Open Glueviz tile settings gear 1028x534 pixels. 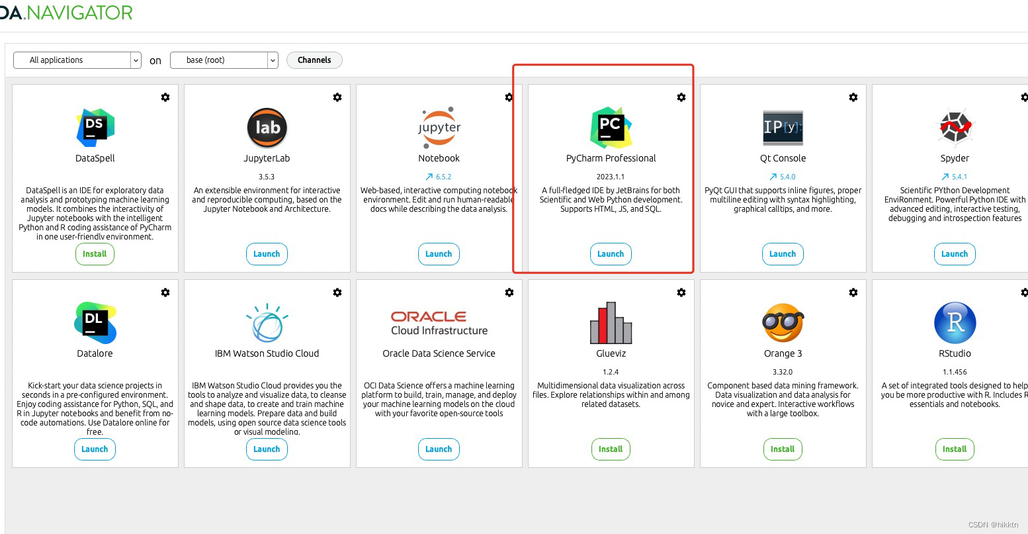click(681, 292)
